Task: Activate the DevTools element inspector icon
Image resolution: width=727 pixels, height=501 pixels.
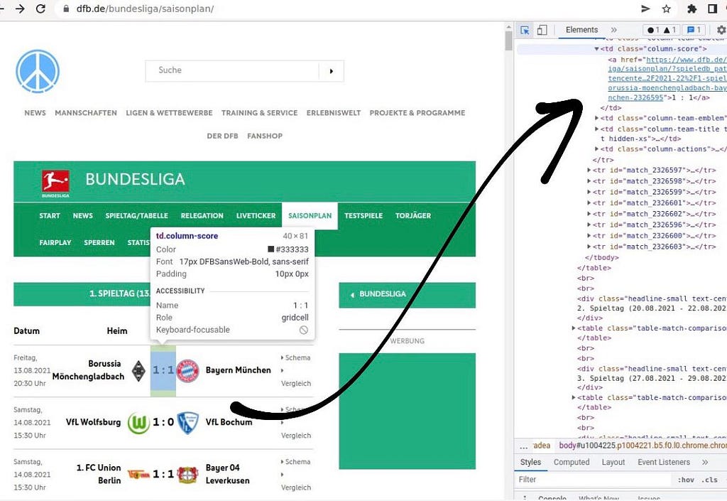Action: [x=525, y=30]
